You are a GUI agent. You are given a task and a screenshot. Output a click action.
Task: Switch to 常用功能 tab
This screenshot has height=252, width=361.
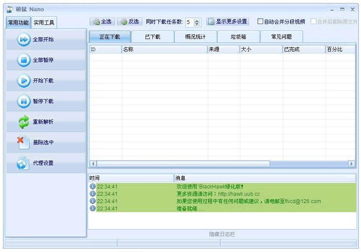coord(18,23)
